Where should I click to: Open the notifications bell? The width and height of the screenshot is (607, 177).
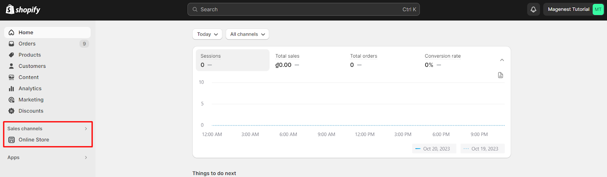tap(533, 9)
